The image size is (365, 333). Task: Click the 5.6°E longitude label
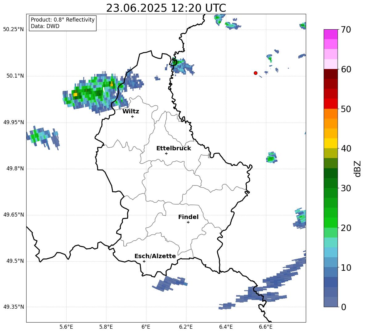pyautogui.click(x=66, y=327)
